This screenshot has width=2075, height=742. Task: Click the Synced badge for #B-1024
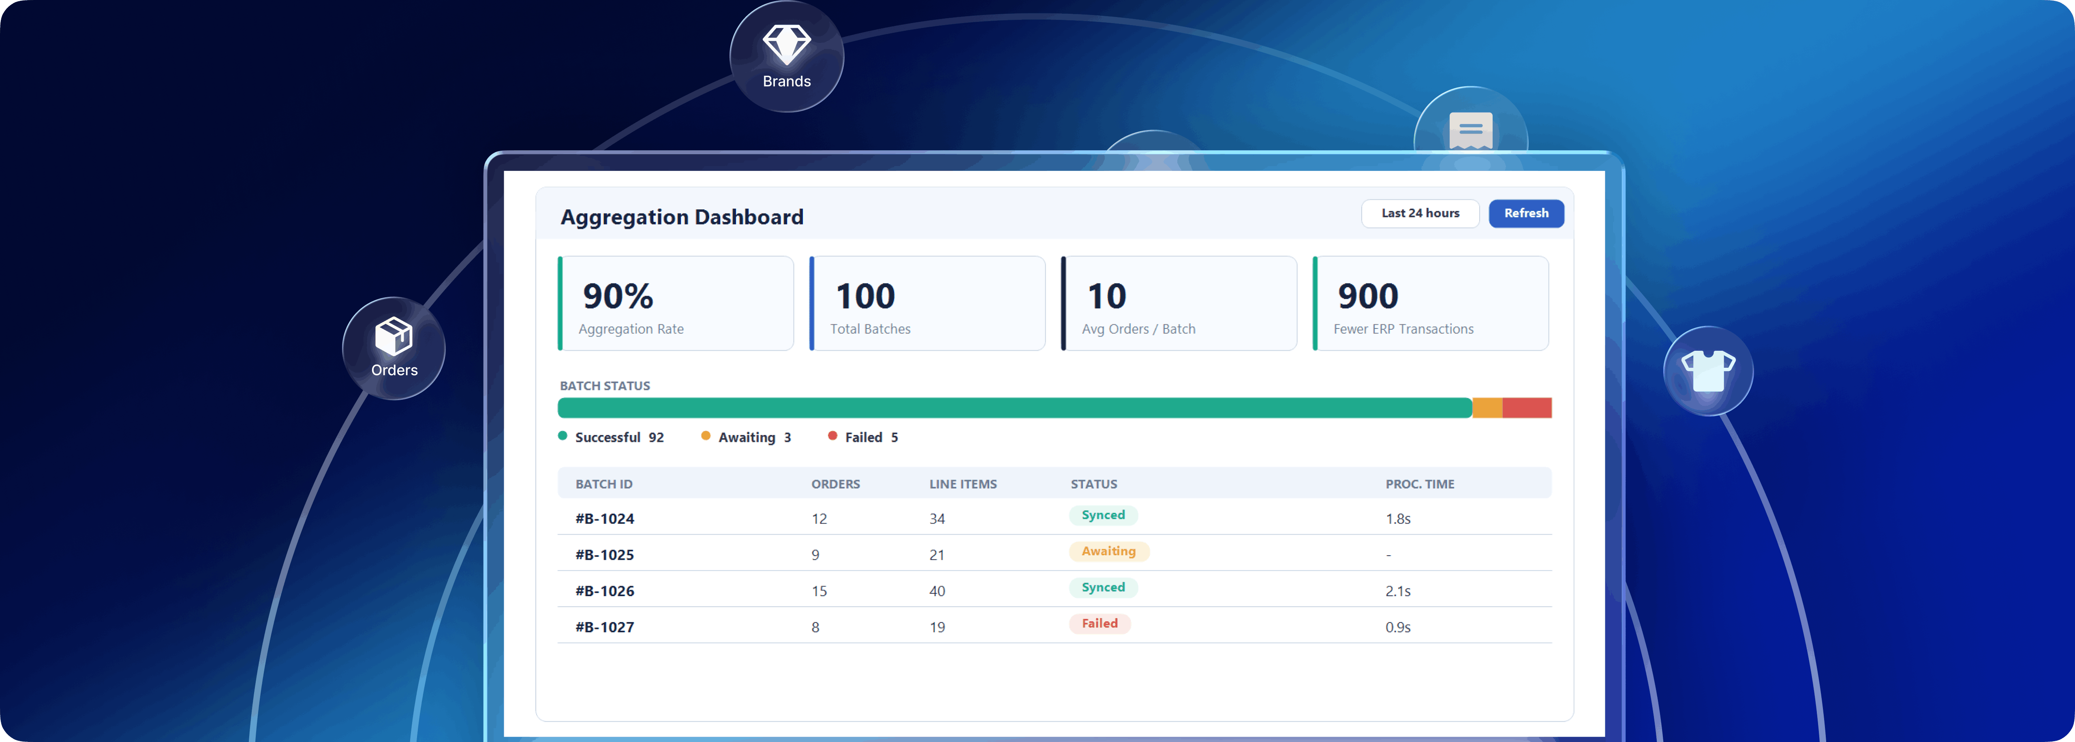pos(1104,515)
